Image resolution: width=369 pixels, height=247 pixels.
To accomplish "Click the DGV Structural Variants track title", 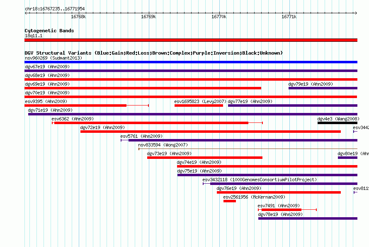I will [x=153, y=53].
